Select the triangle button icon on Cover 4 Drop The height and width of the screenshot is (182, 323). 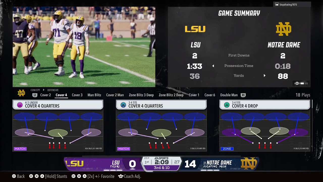coord(227,105)
